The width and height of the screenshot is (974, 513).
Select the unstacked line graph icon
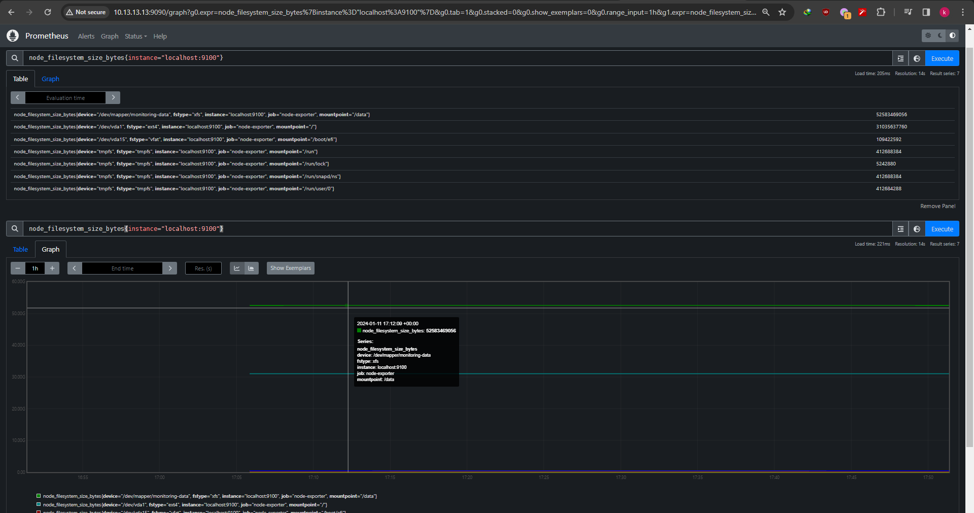(237, 268)
